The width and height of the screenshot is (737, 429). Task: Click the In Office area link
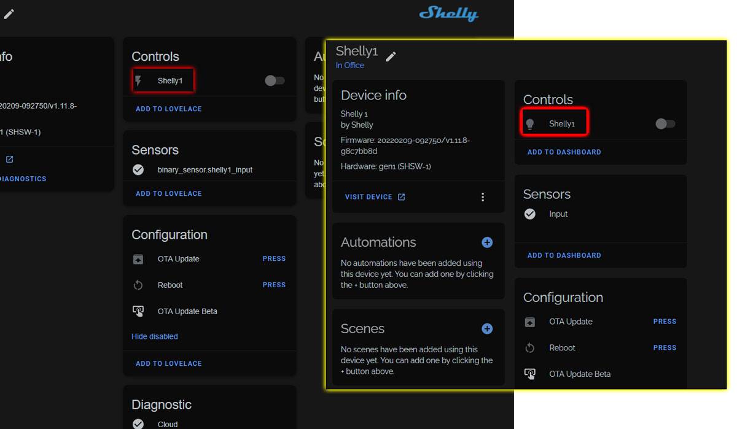pos(350,65)
